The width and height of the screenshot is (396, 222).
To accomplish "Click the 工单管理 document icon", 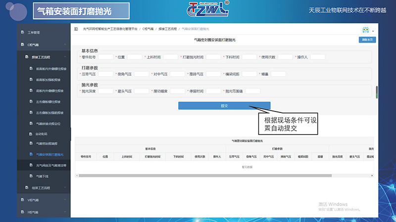I will pyautogui.click(x=22, y=32).
